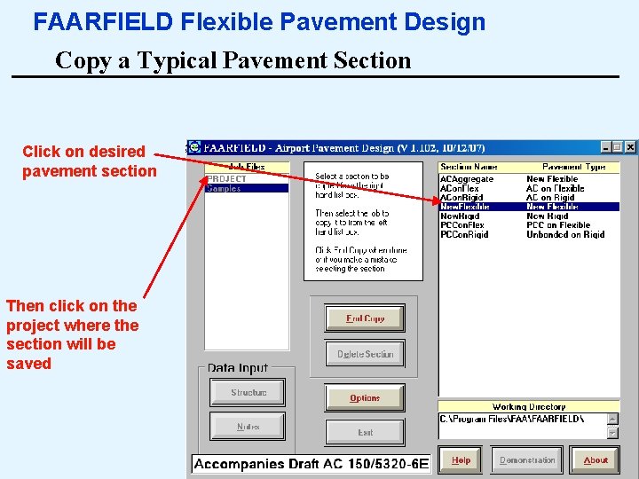Click the Accompanies Draft AC 150/5320-6E label

(312, 464)
